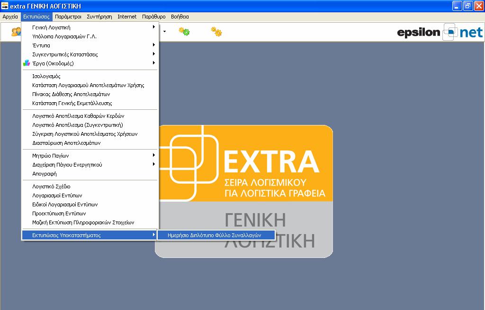
Task: Expand the Έργα (Οικοδομές) submenu
Action: click(x=90, y=63)
